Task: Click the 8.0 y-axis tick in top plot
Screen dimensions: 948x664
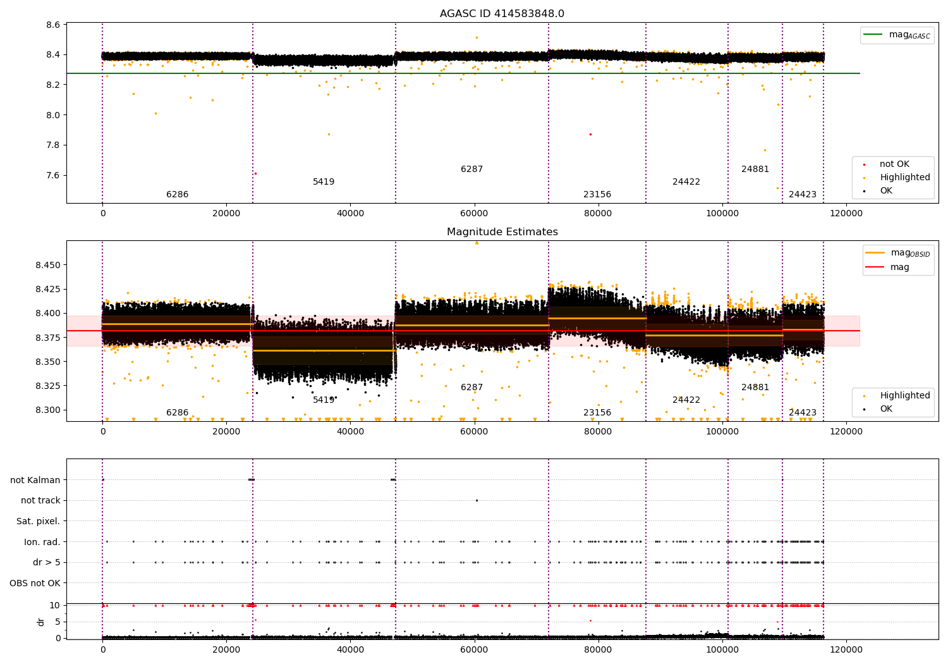Action: (53, 115)
